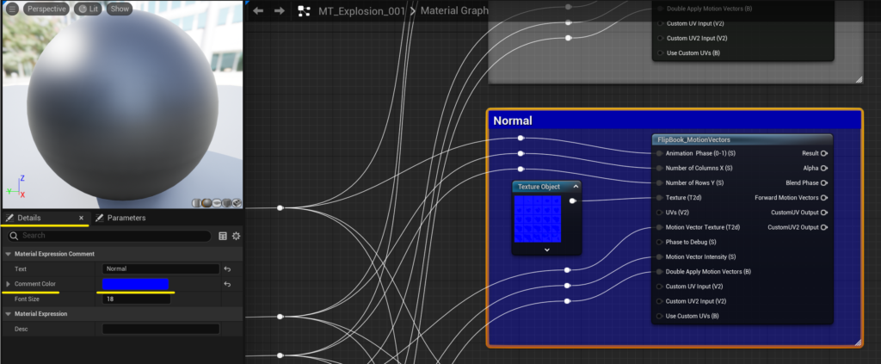The height and width of the screenshot is (364, 881).
Task: Select reroute node wired to Motion Vector Texture
Action: point(568,270)
